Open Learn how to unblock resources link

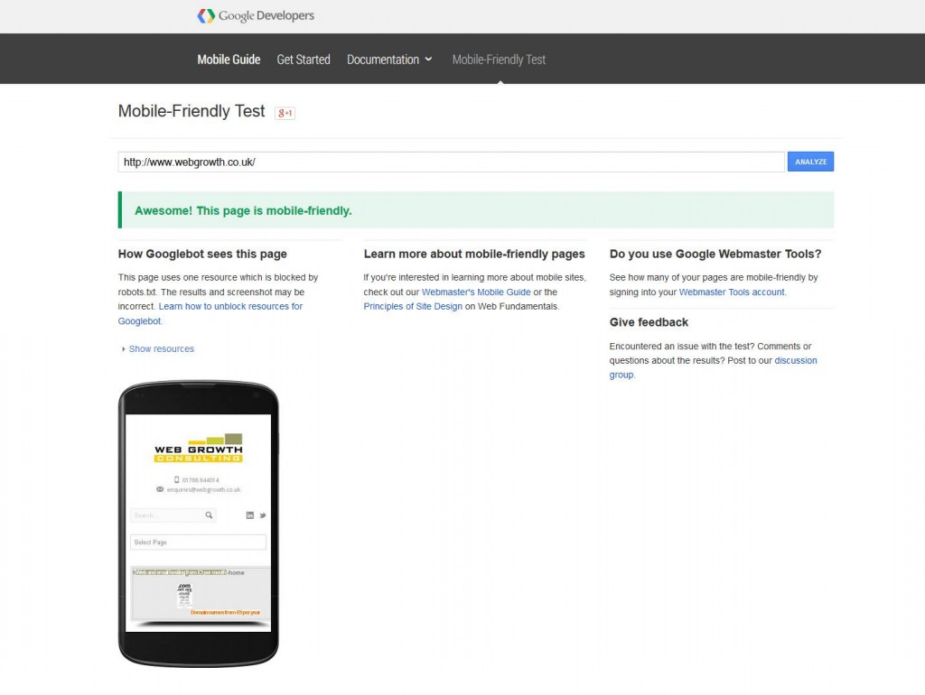pyautogui.click(x=210, y=313)
